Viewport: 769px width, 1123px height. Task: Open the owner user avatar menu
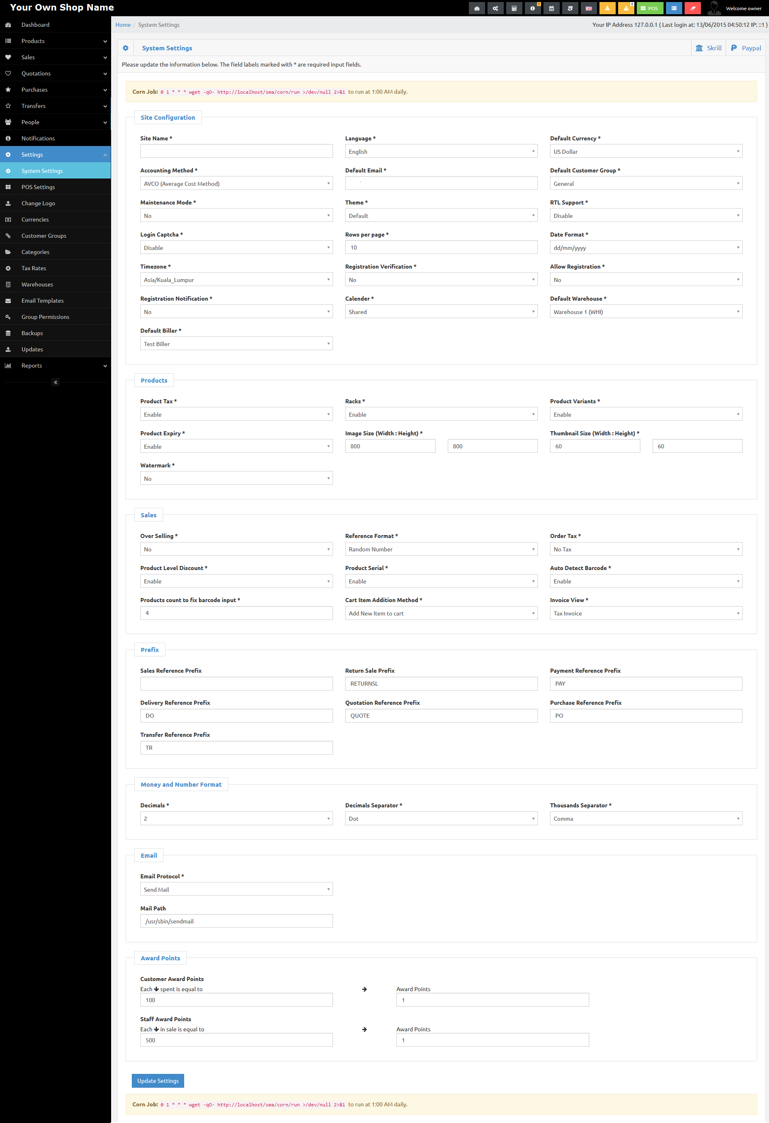click(735, 8)
